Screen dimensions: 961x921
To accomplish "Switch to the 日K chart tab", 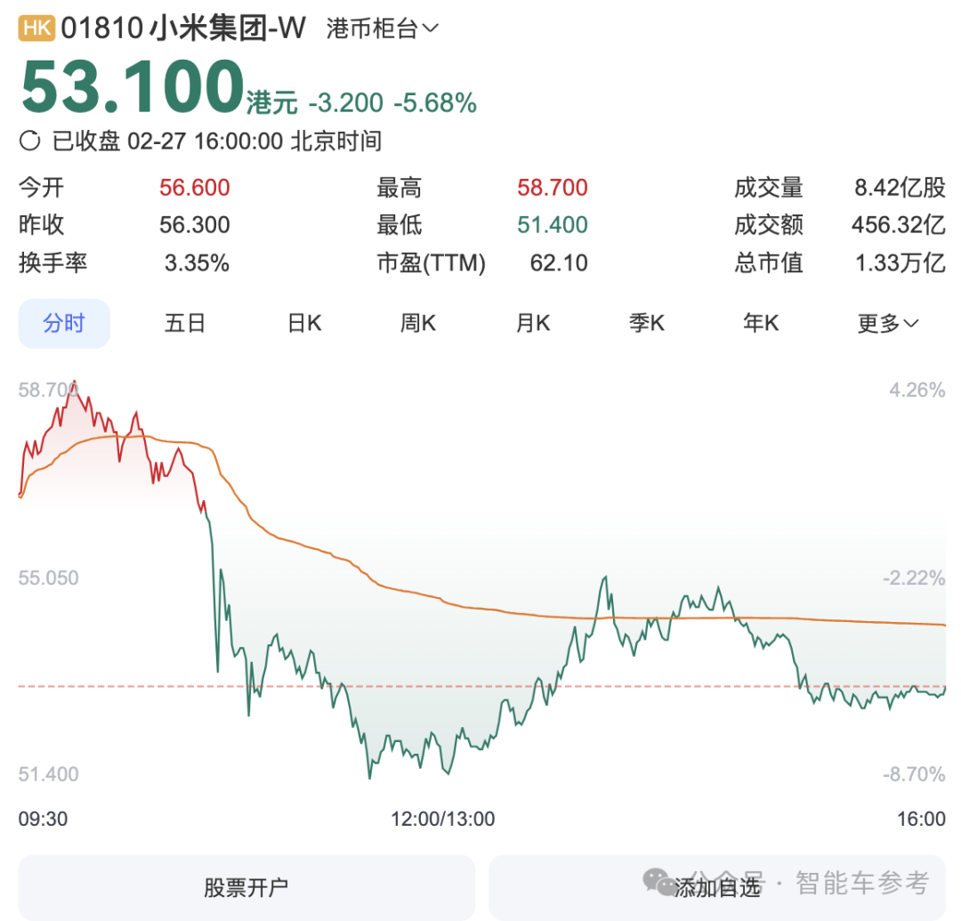I will tap(304, 323).
